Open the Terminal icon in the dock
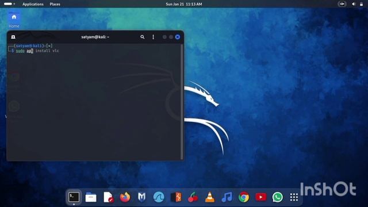 [74, 197]
